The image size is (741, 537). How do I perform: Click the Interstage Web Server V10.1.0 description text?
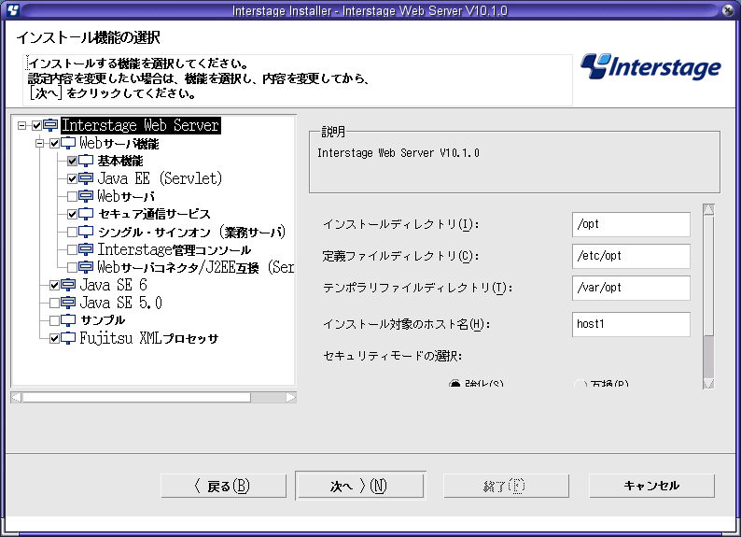point(398,153)
